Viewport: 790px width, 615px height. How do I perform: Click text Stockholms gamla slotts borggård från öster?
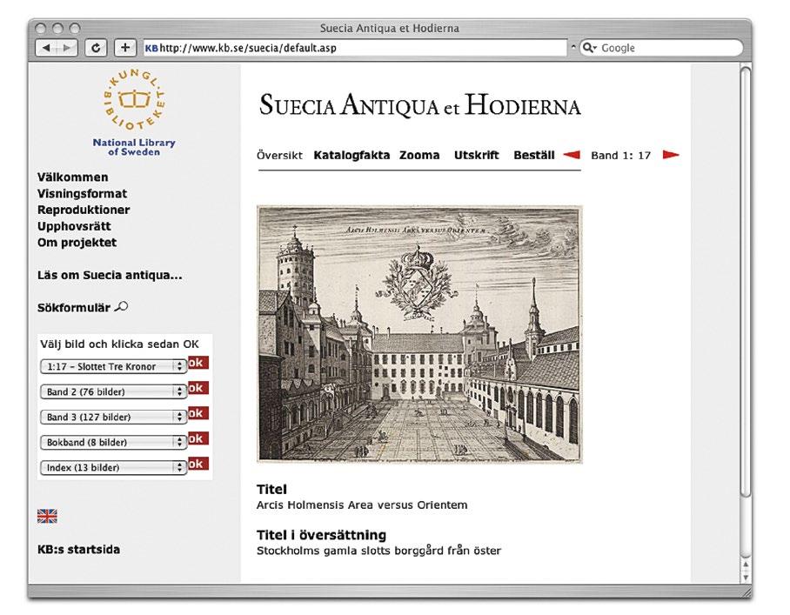pyautogui.click(x=378, y=551)
